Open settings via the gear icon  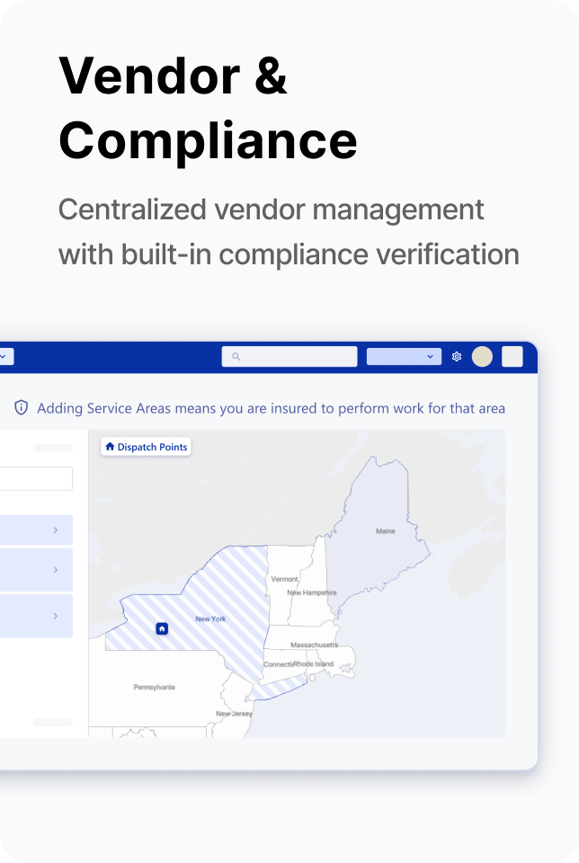(x=457, y=357)
